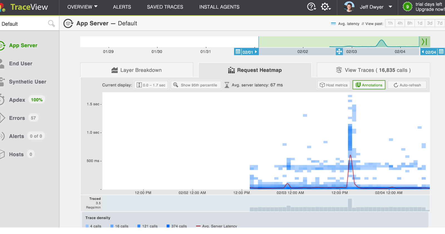Click the 374 calls density swatch
This screenshot has height=234, width=445.
pyautogui.click(x=168, y=226)
